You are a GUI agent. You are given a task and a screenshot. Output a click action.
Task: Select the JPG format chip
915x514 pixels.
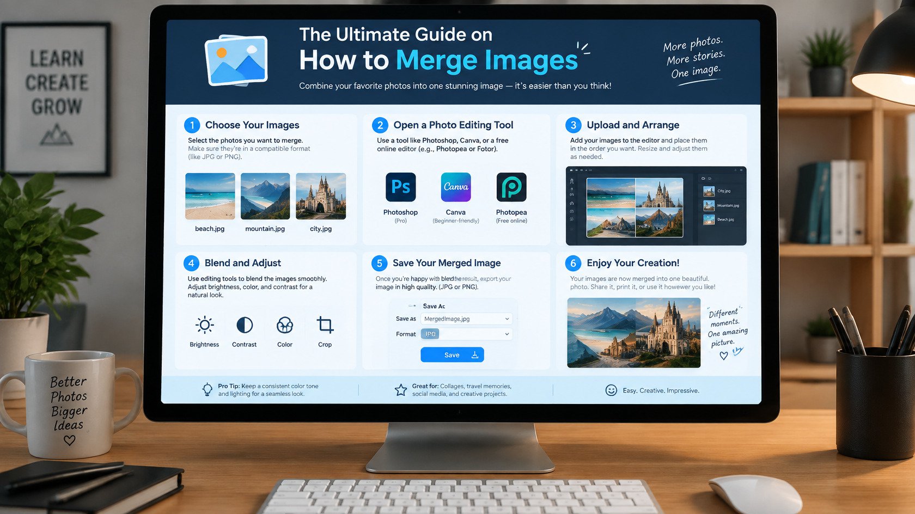pyautogui.click(x=430, y=334)
